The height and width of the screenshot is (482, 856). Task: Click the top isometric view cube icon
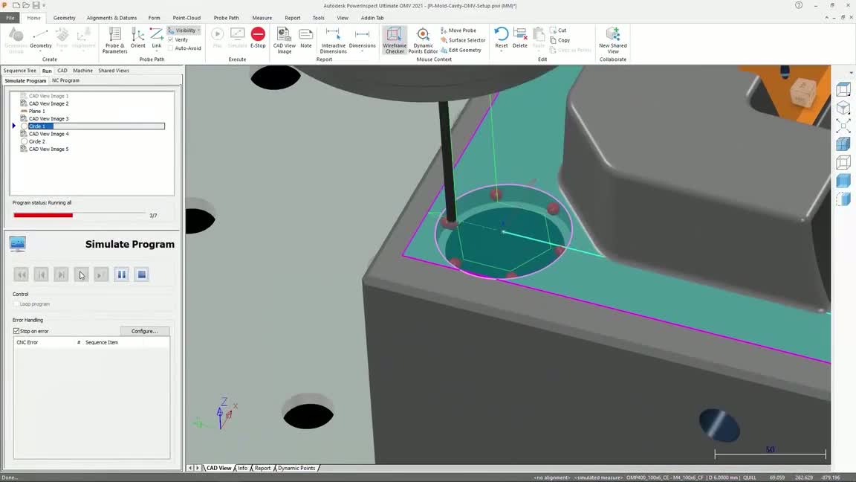[843, 89]
